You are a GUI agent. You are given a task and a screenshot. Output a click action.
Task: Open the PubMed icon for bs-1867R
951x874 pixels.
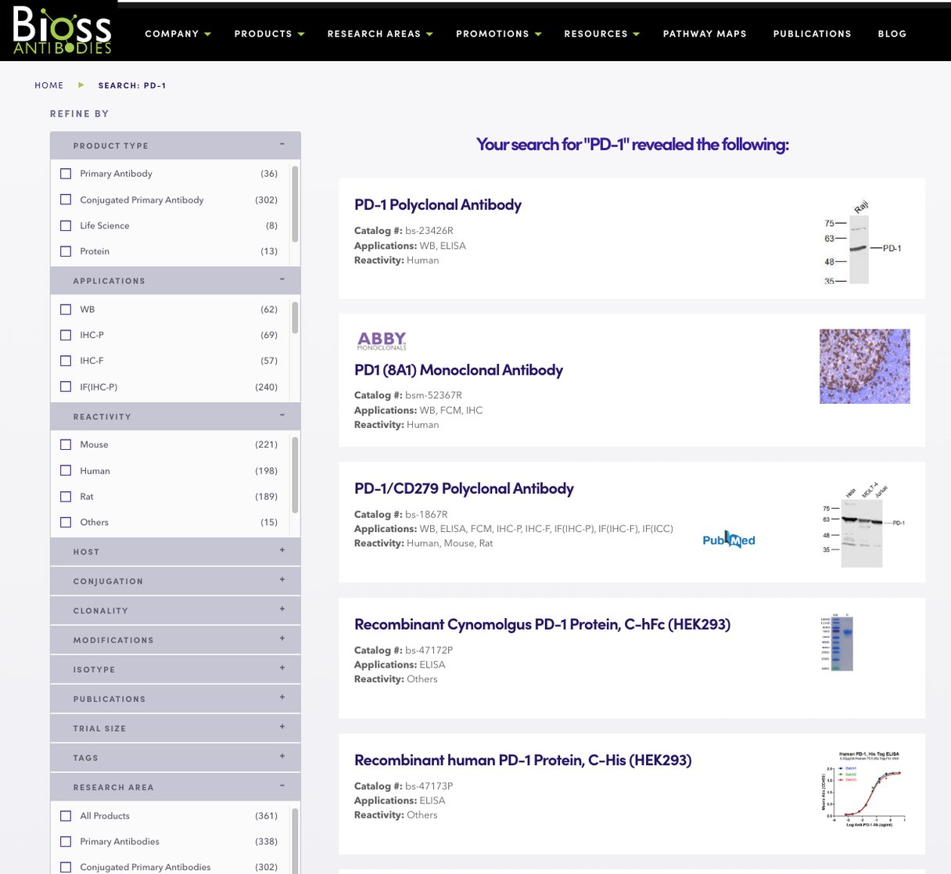click(729, 540)
